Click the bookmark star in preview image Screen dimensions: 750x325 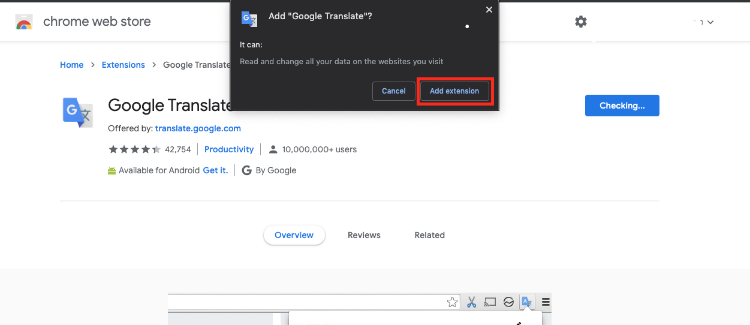(x=453, y=302)
